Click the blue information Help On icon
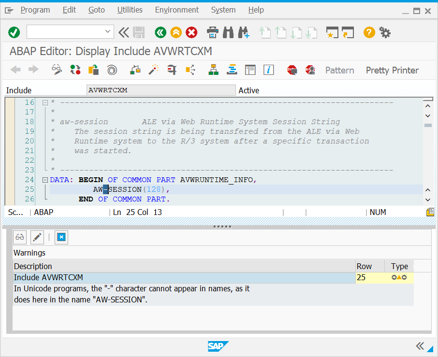The height and width of the screenshot is (357, 438). 268,70
